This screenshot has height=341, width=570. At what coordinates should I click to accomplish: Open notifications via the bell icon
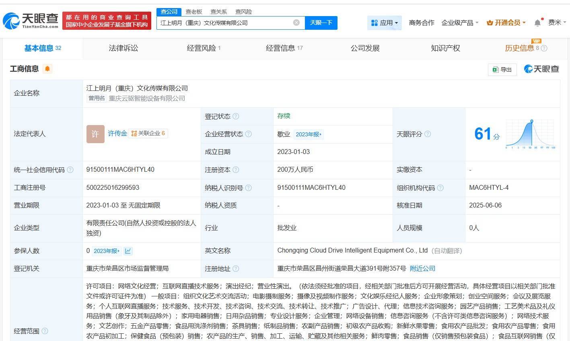coord(537,23)
